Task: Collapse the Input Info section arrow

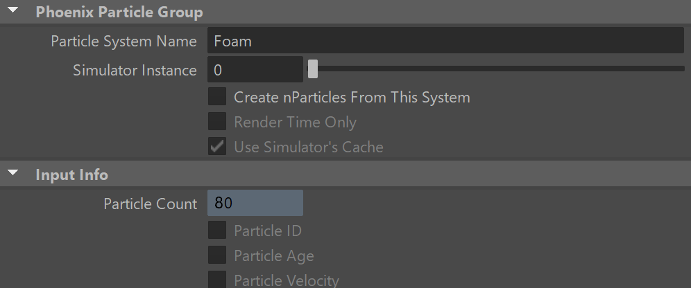Action: coord(13,173)
